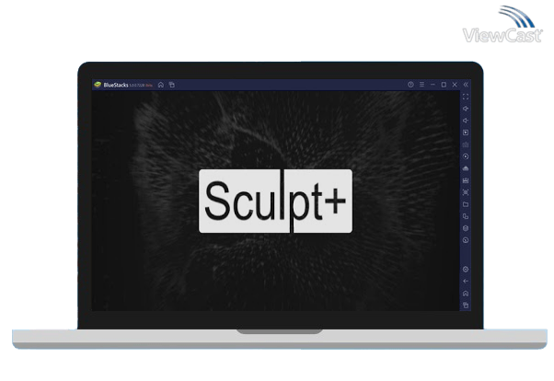Click the Sculpt+ splash logo

pyautogui.click(x=275, y=202)
